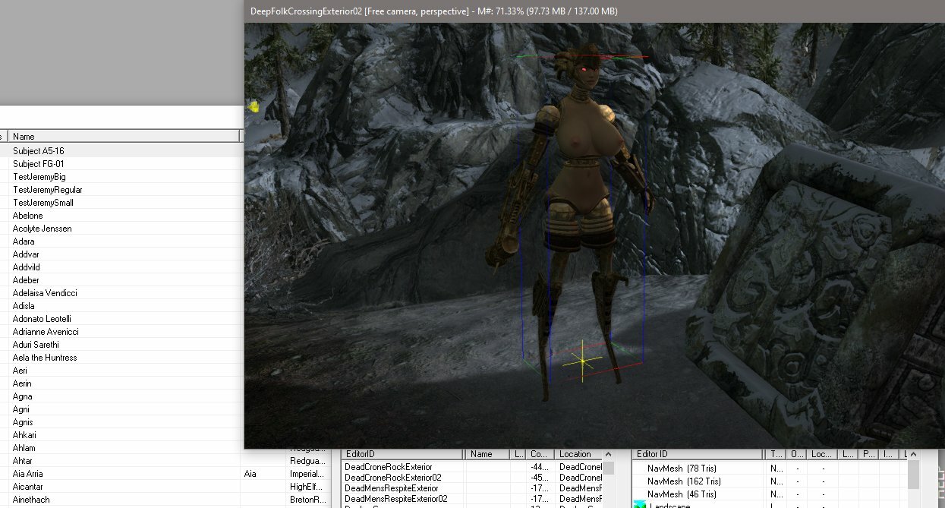This screenshot has width=945, height=508.
Task: Sort cell list by EditorID column header
Action: click(402, 454)
